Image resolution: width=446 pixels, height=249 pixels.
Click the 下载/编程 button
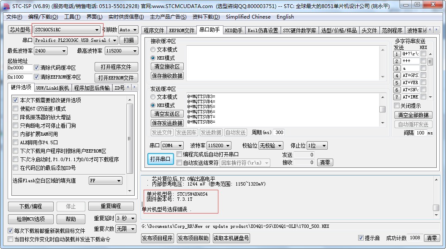pos(31,206)
